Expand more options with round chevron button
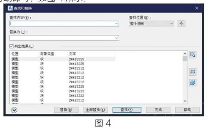Viewport: 208px width, 129px height. [x=14, y=110]
